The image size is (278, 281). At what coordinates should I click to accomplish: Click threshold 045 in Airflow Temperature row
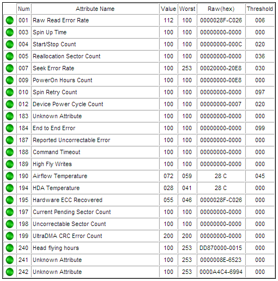260,176
